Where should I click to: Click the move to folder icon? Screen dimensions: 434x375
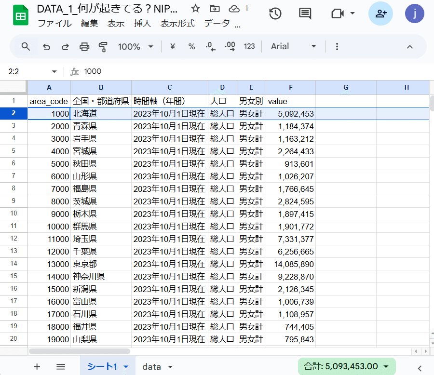[x=215, y=9]
